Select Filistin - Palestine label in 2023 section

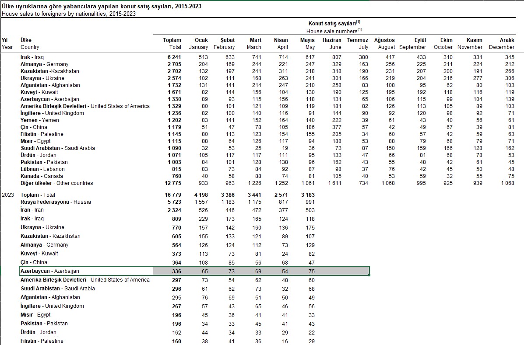(42, 341)
